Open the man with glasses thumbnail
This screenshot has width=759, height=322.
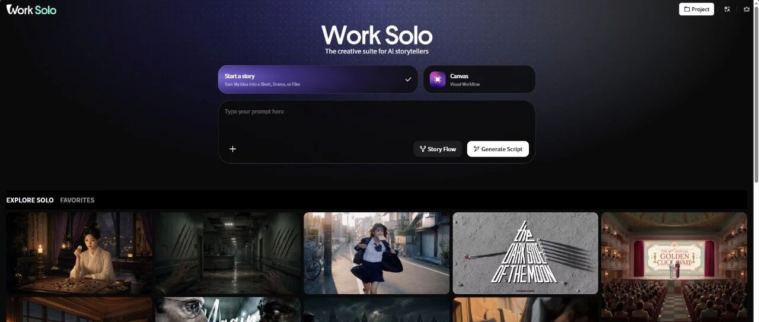click(x=228, y=310)
